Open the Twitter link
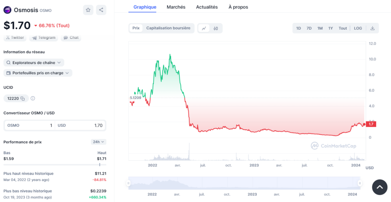The width and height of the screenshot is (391, 202). click(15, 38)
